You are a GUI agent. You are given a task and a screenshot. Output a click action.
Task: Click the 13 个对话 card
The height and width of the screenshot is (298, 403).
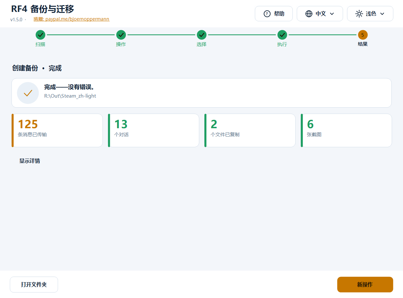click(153, 130)
